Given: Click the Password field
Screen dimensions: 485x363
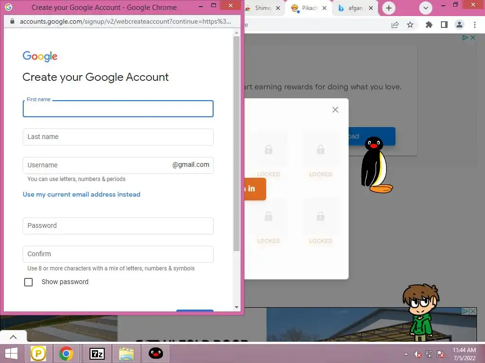Looking at the screenshot, I should [118, 225].
